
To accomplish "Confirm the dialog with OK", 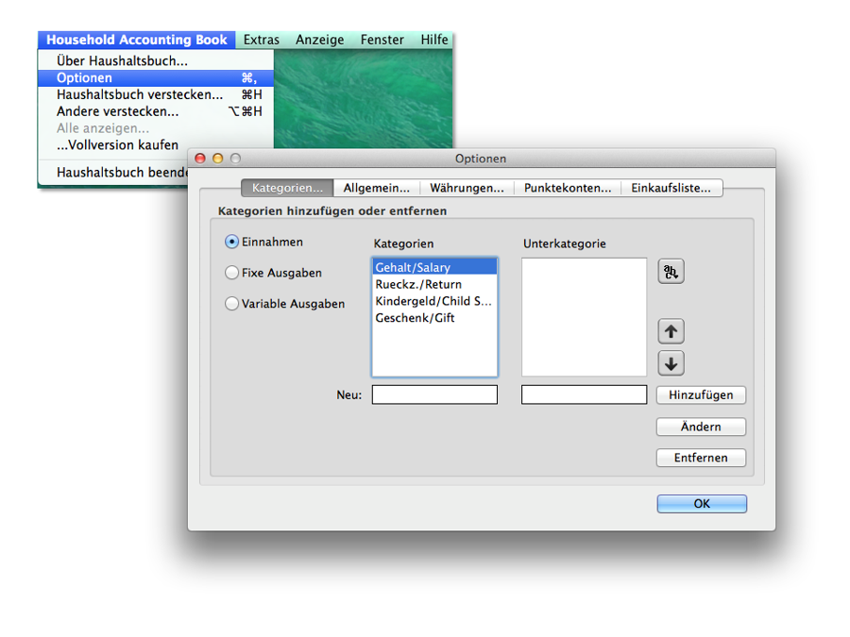I will click(702, 504).
